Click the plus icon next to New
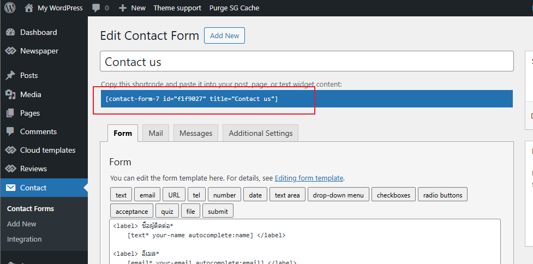Image resolution: width=533 pixels, height=264 pixels. tap(123, 8)
